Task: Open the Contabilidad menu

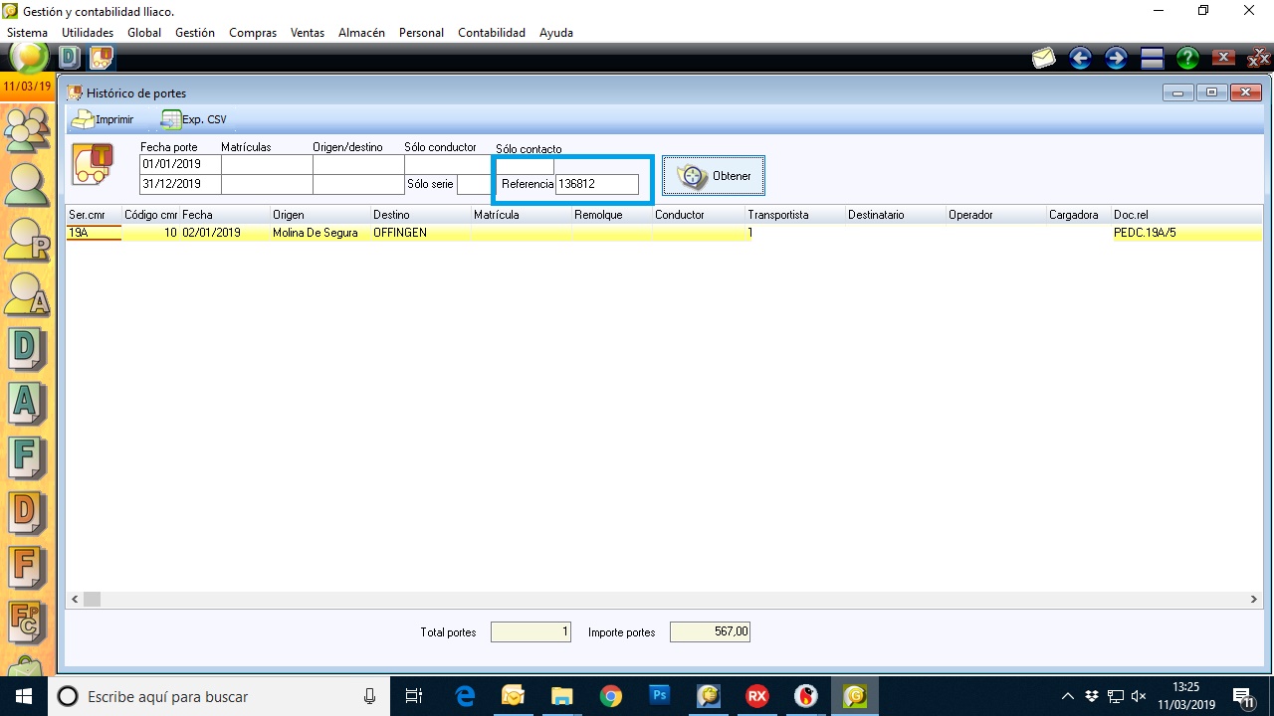Action: [x=492, y=33]
